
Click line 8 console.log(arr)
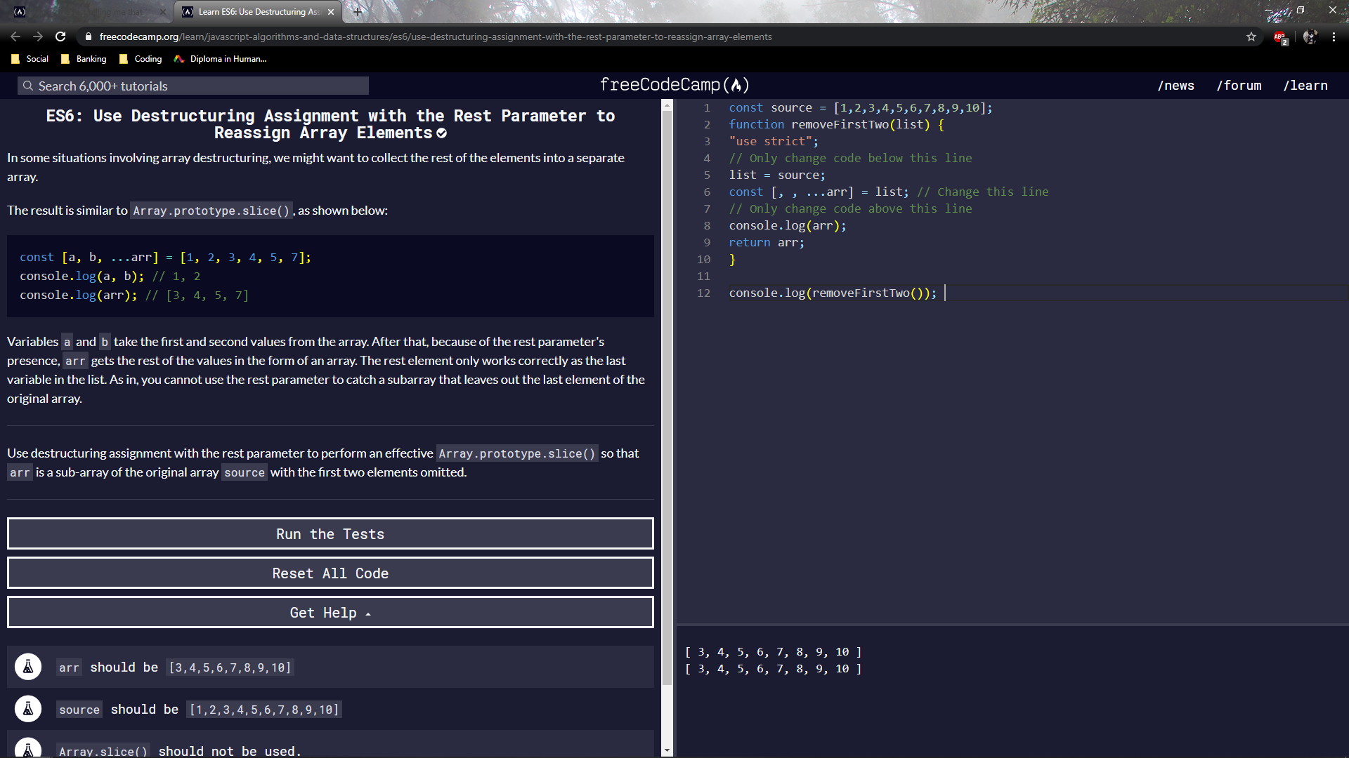pos(788,225)
